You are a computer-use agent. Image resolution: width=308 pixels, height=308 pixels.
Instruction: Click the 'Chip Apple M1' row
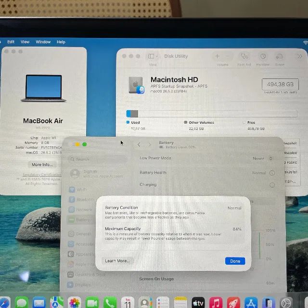tap(43, 138)
